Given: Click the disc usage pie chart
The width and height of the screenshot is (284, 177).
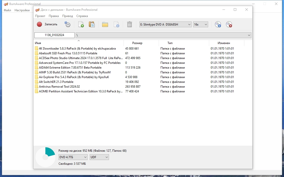Looking at the screenshot, I should (45, 157).
